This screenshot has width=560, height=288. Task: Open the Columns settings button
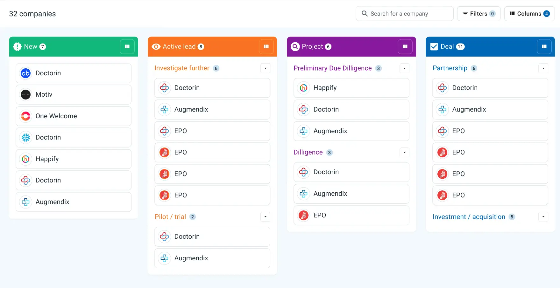(529, 14)
